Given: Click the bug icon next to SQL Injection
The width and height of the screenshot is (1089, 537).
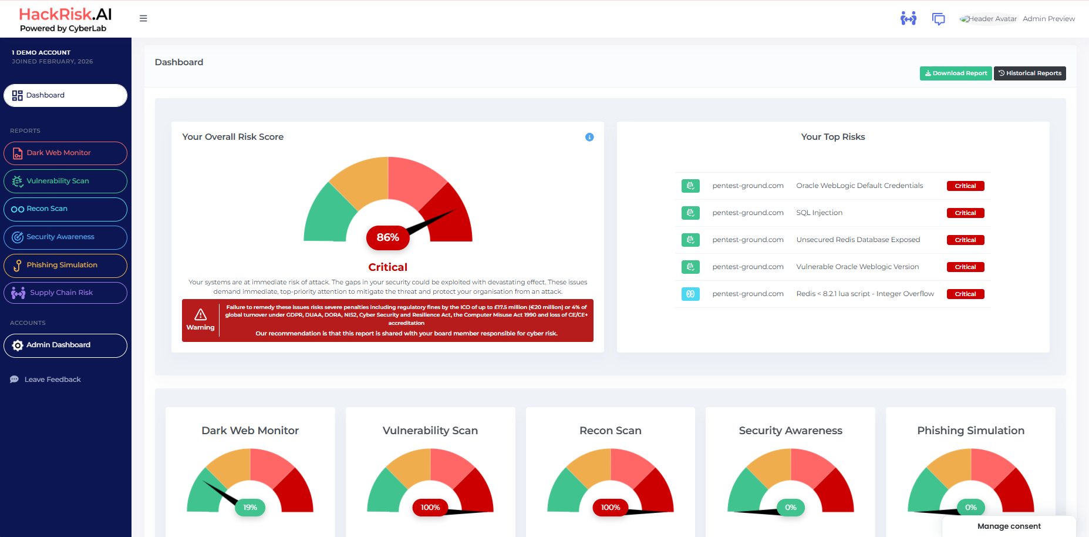Looking at the screenshot, I should (690, 213).
